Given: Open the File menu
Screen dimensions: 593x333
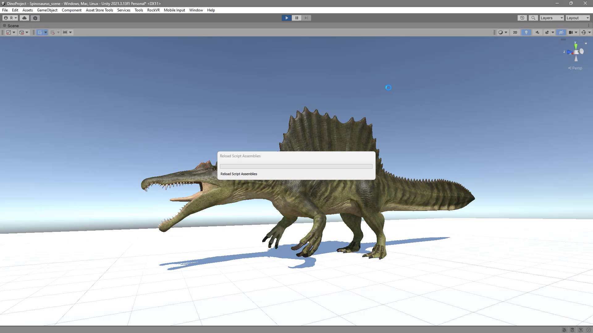Looking at the screenshot, I should tap(5, 10).
